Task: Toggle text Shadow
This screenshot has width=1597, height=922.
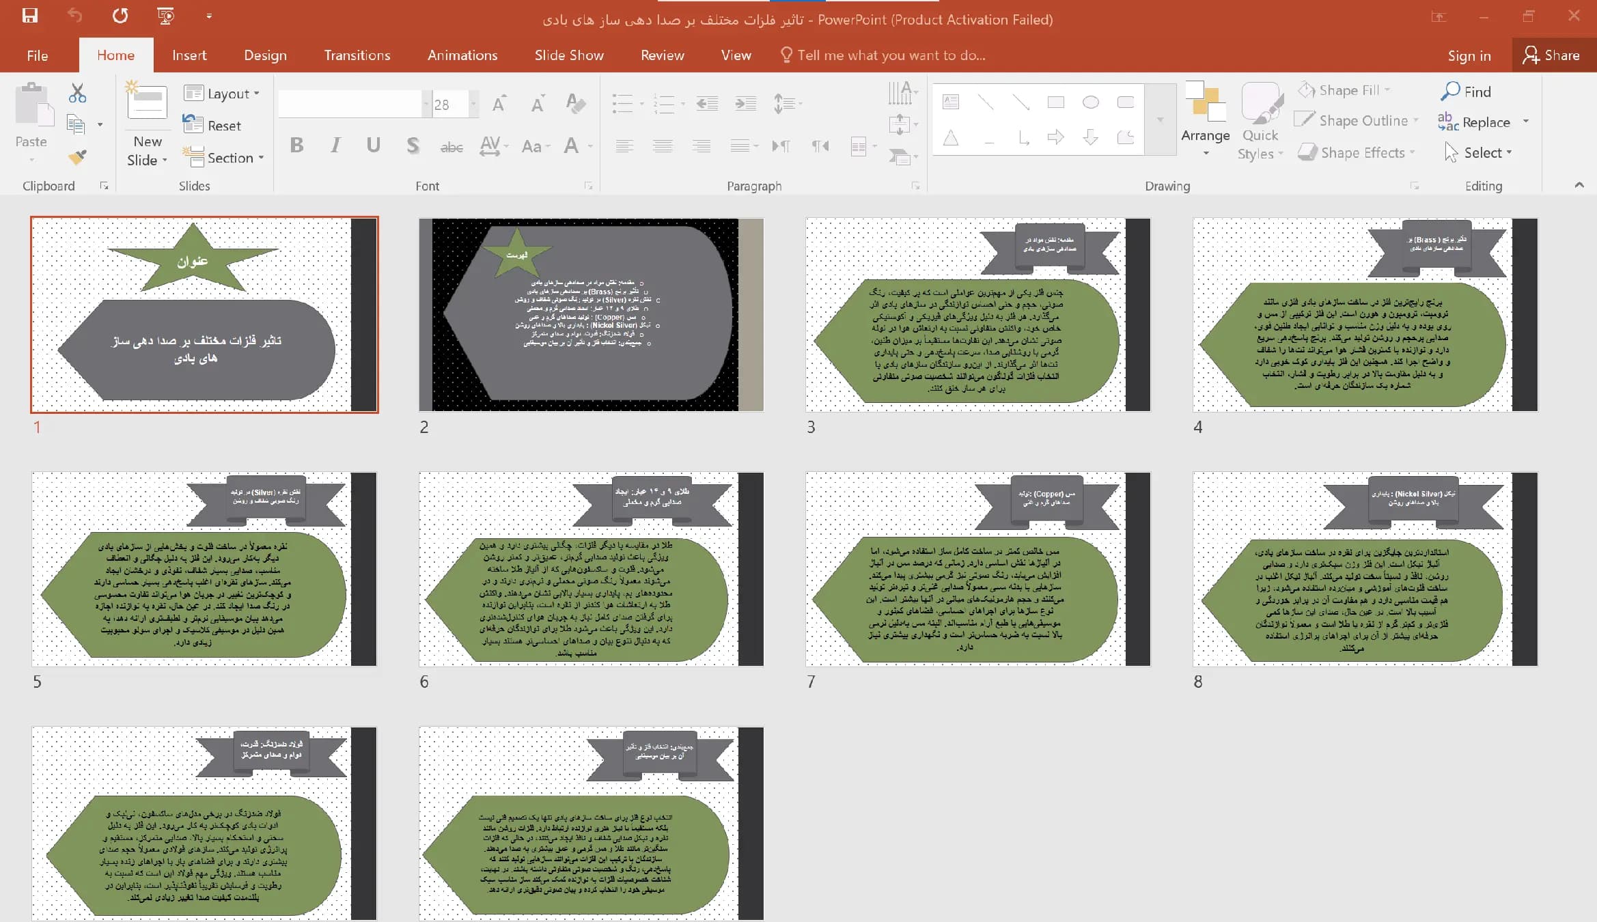Action: (413, 145)
